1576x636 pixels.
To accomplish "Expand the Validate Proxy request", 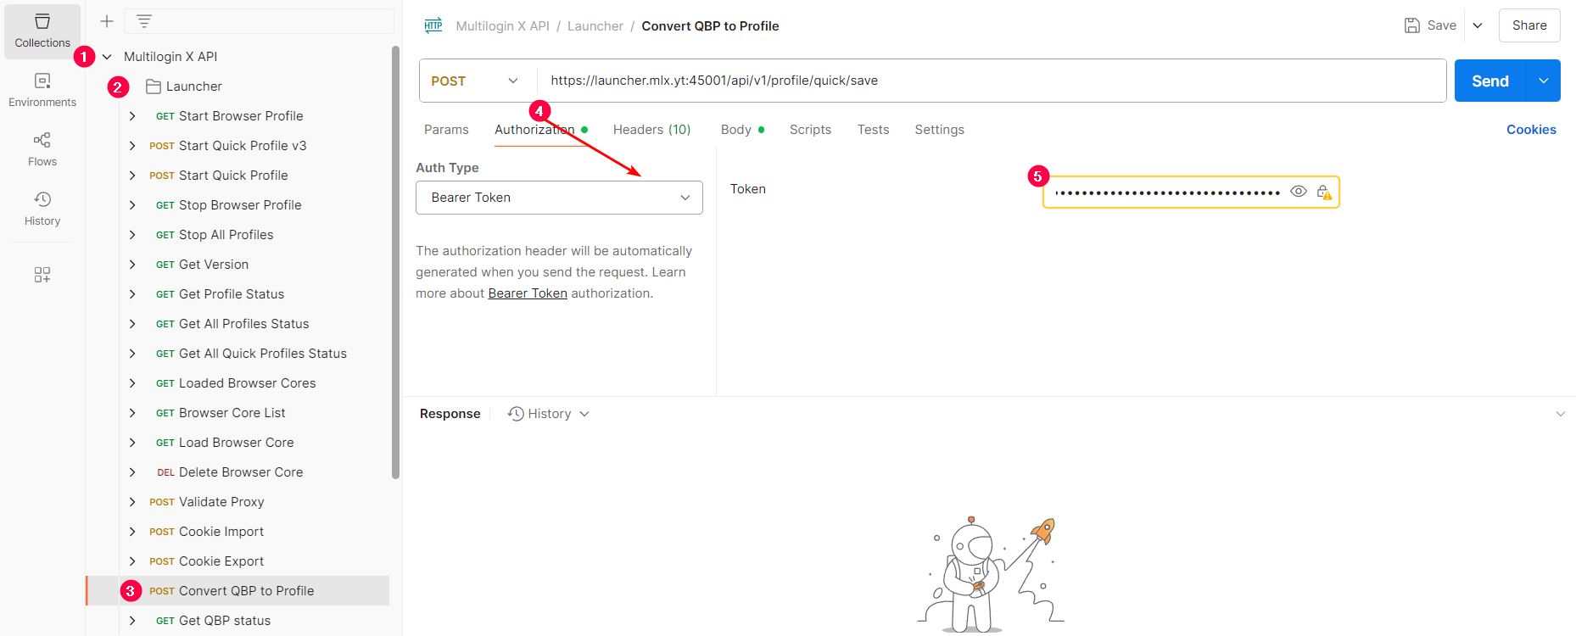I will pyautogui.click(x=132, y=502).
